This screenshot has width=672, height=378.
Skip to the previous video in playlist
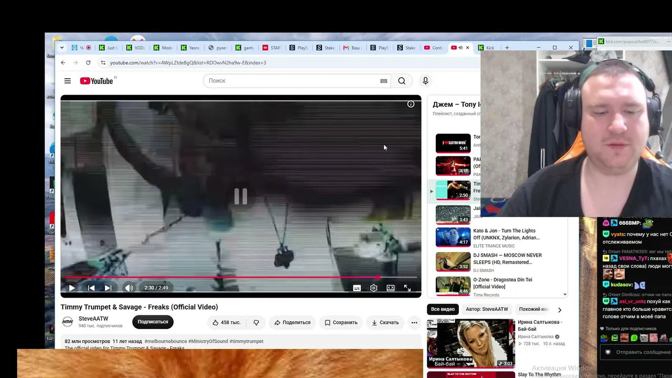pyautogui.click(x=91, y=288)
